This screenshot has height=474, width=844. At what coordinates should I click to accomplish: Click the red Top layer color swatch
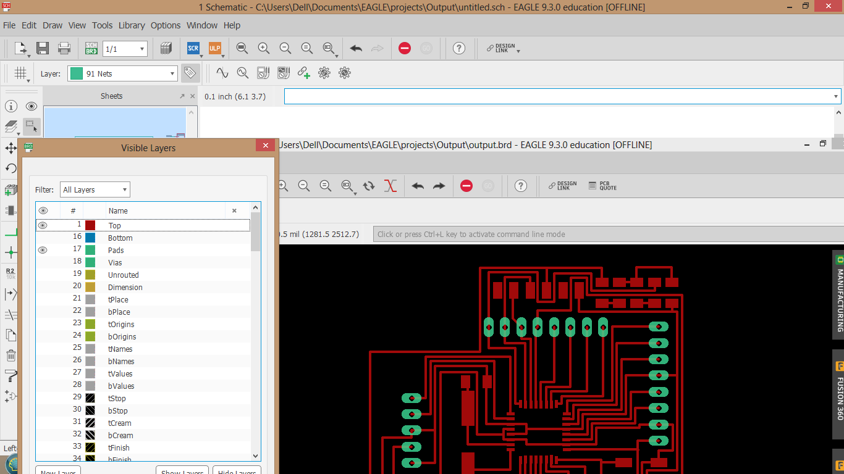point(90,225)
